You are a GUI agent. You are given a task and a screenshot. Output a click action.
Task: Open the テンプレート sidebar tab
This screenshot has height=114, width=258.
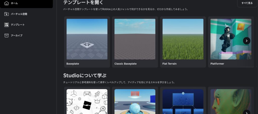[x=26, y=25]
